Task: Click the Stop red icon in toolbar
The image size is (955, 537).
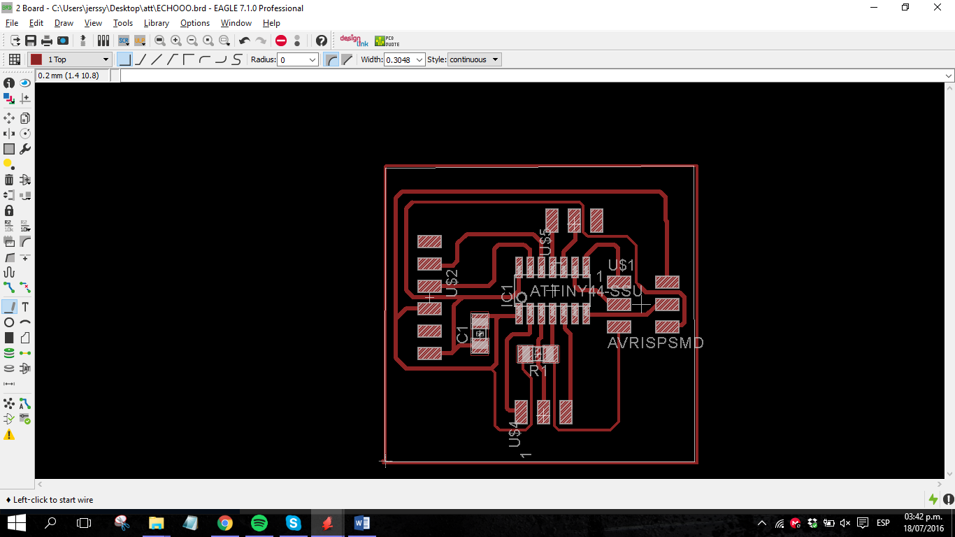Action: (x=281, y=41)
